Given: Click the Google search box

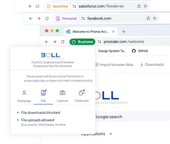Looking at the screenshot, I should (132, 117).
